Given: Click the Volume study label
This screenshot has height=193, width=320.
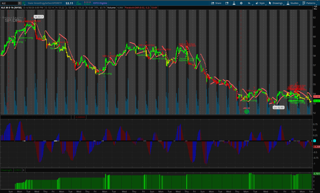Looking at the screenshot, I should 111,8.
